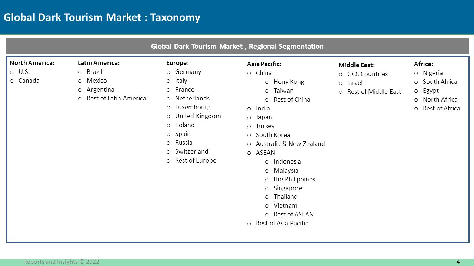
Task: Select 'Germany' in the Europe list
Action: [x=188, y=72]
